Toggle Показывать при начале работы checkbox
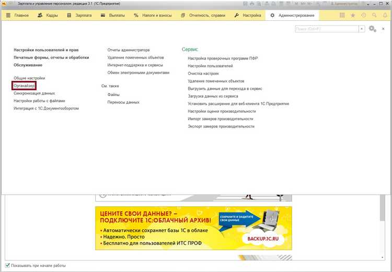Viewport: 392px width, 272px height. (x=7, y=266)
